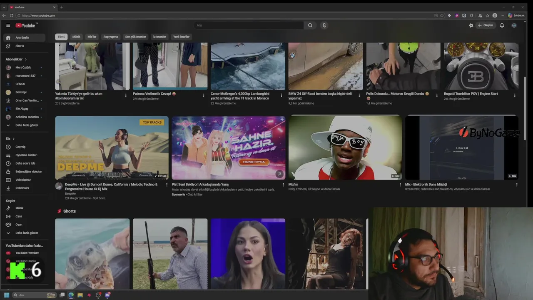
Task: Focus the YouTube Ara search field
Action: [249, 25]
